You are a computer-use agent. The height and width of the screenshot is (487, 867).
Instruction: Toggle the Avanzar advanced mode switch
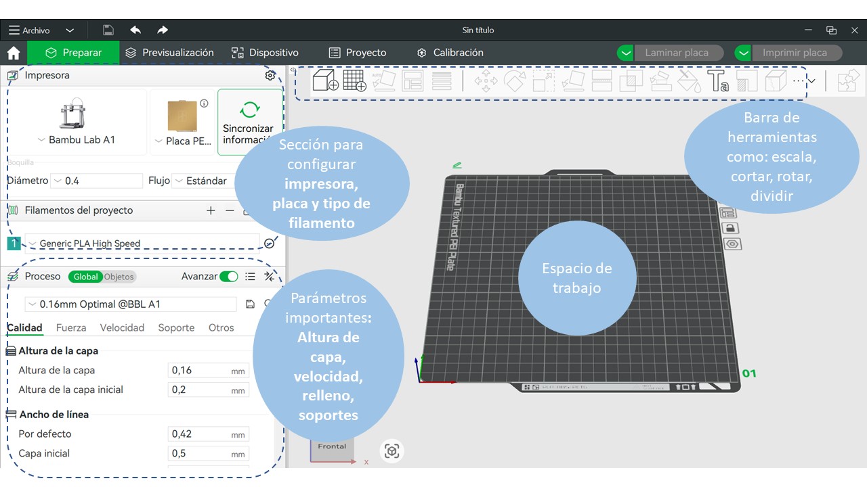pos(229,276)
